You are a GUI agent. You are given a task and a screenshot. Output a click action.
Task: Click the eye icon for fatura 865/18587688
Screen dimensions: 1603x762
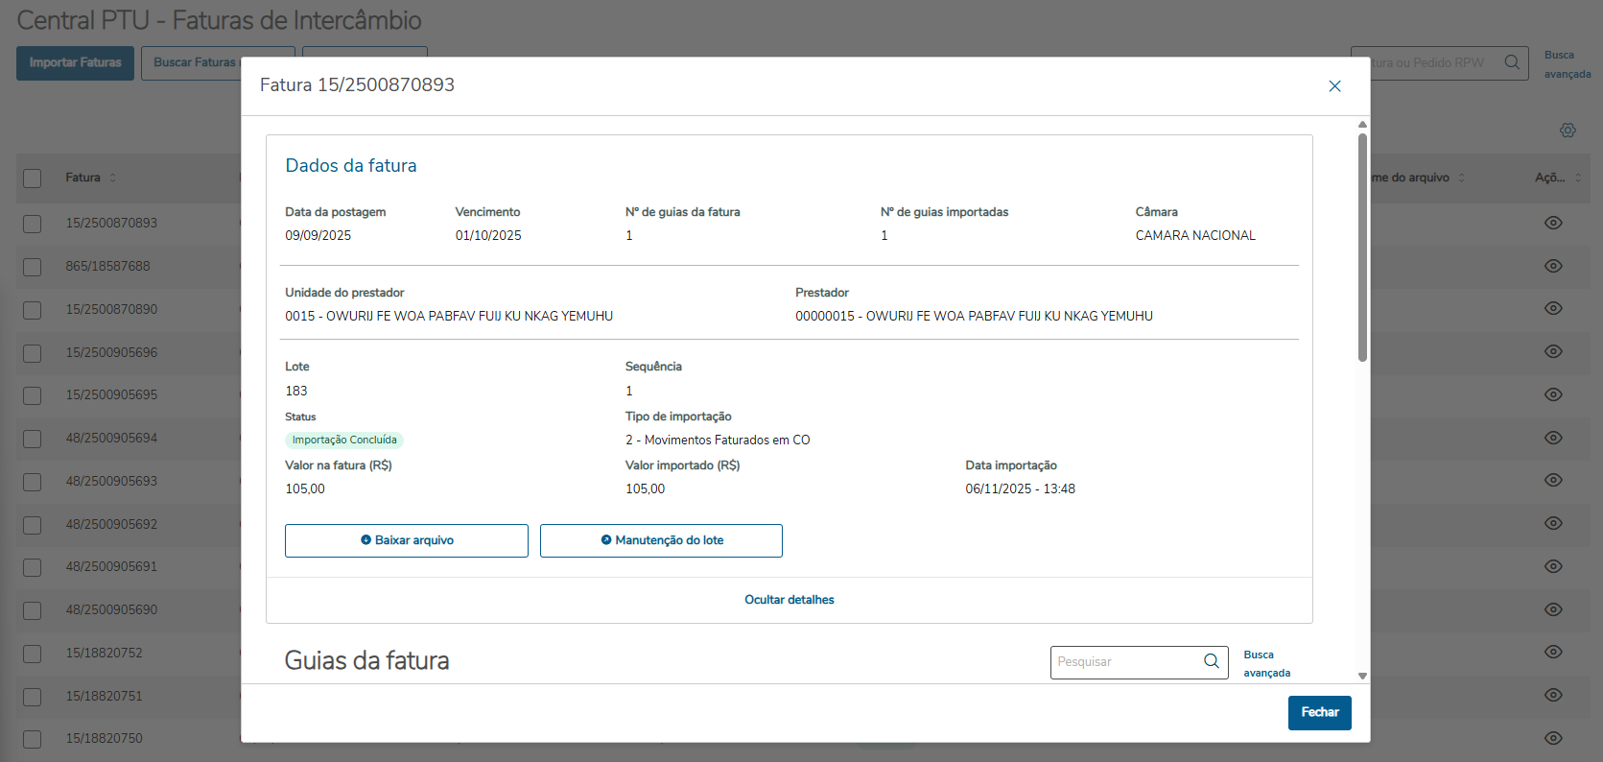click(1553, 266)
